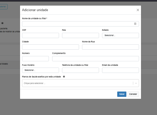The image size is (157, 115).
Task: Save the unit with the Salvar button
Action: click(122, 94)
